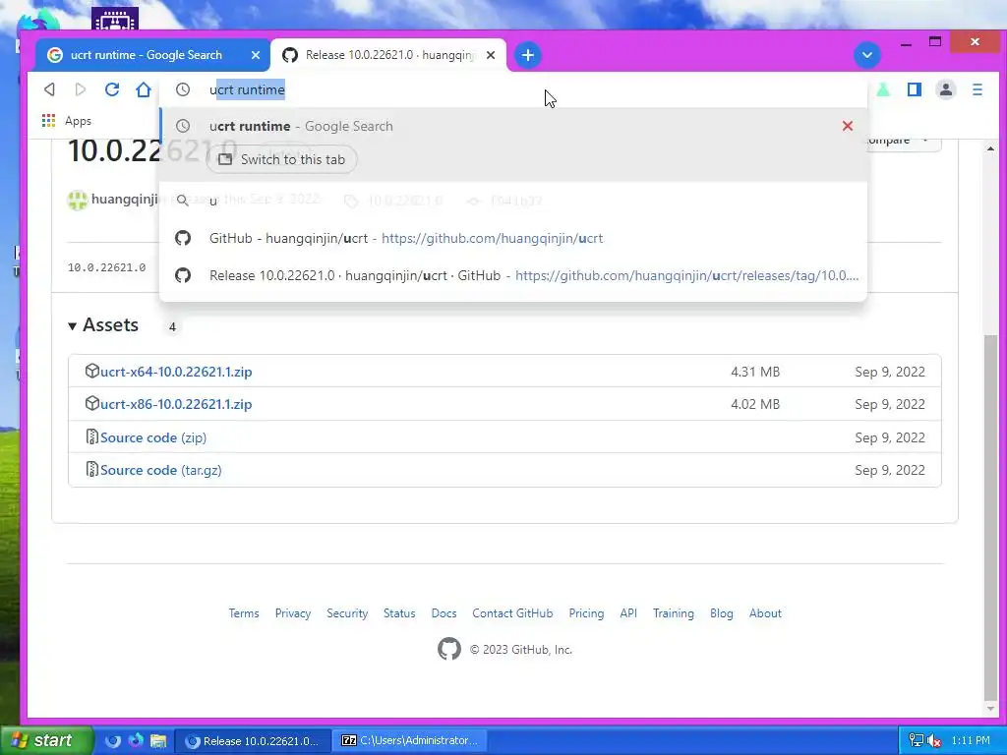Open the Status footer link
This screenshot has height=755, width=1007.
[399, 613]
